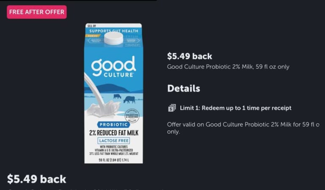Click the Supports Gut Health banner
The image size is (325, 190).
(x=113, y=31)
